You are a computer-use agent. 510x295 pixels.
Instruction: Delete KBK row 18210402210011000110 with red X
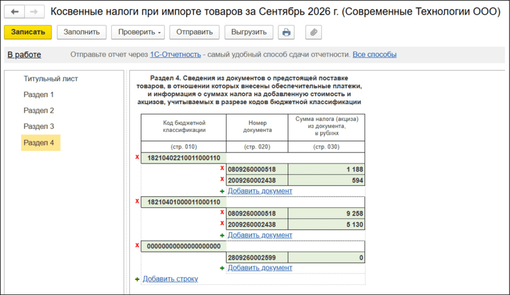tap(137, 157)
